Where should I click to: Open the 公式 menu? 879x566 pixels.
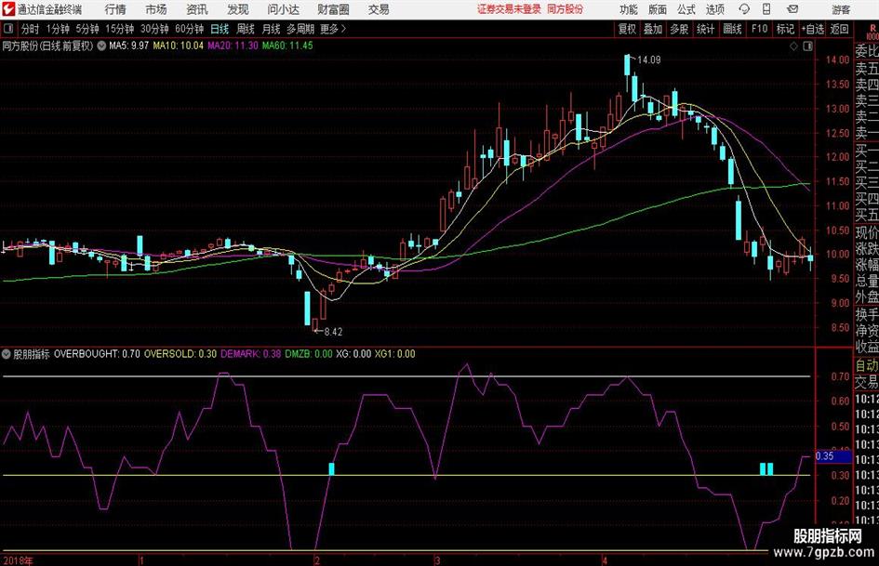coord(686,9)
